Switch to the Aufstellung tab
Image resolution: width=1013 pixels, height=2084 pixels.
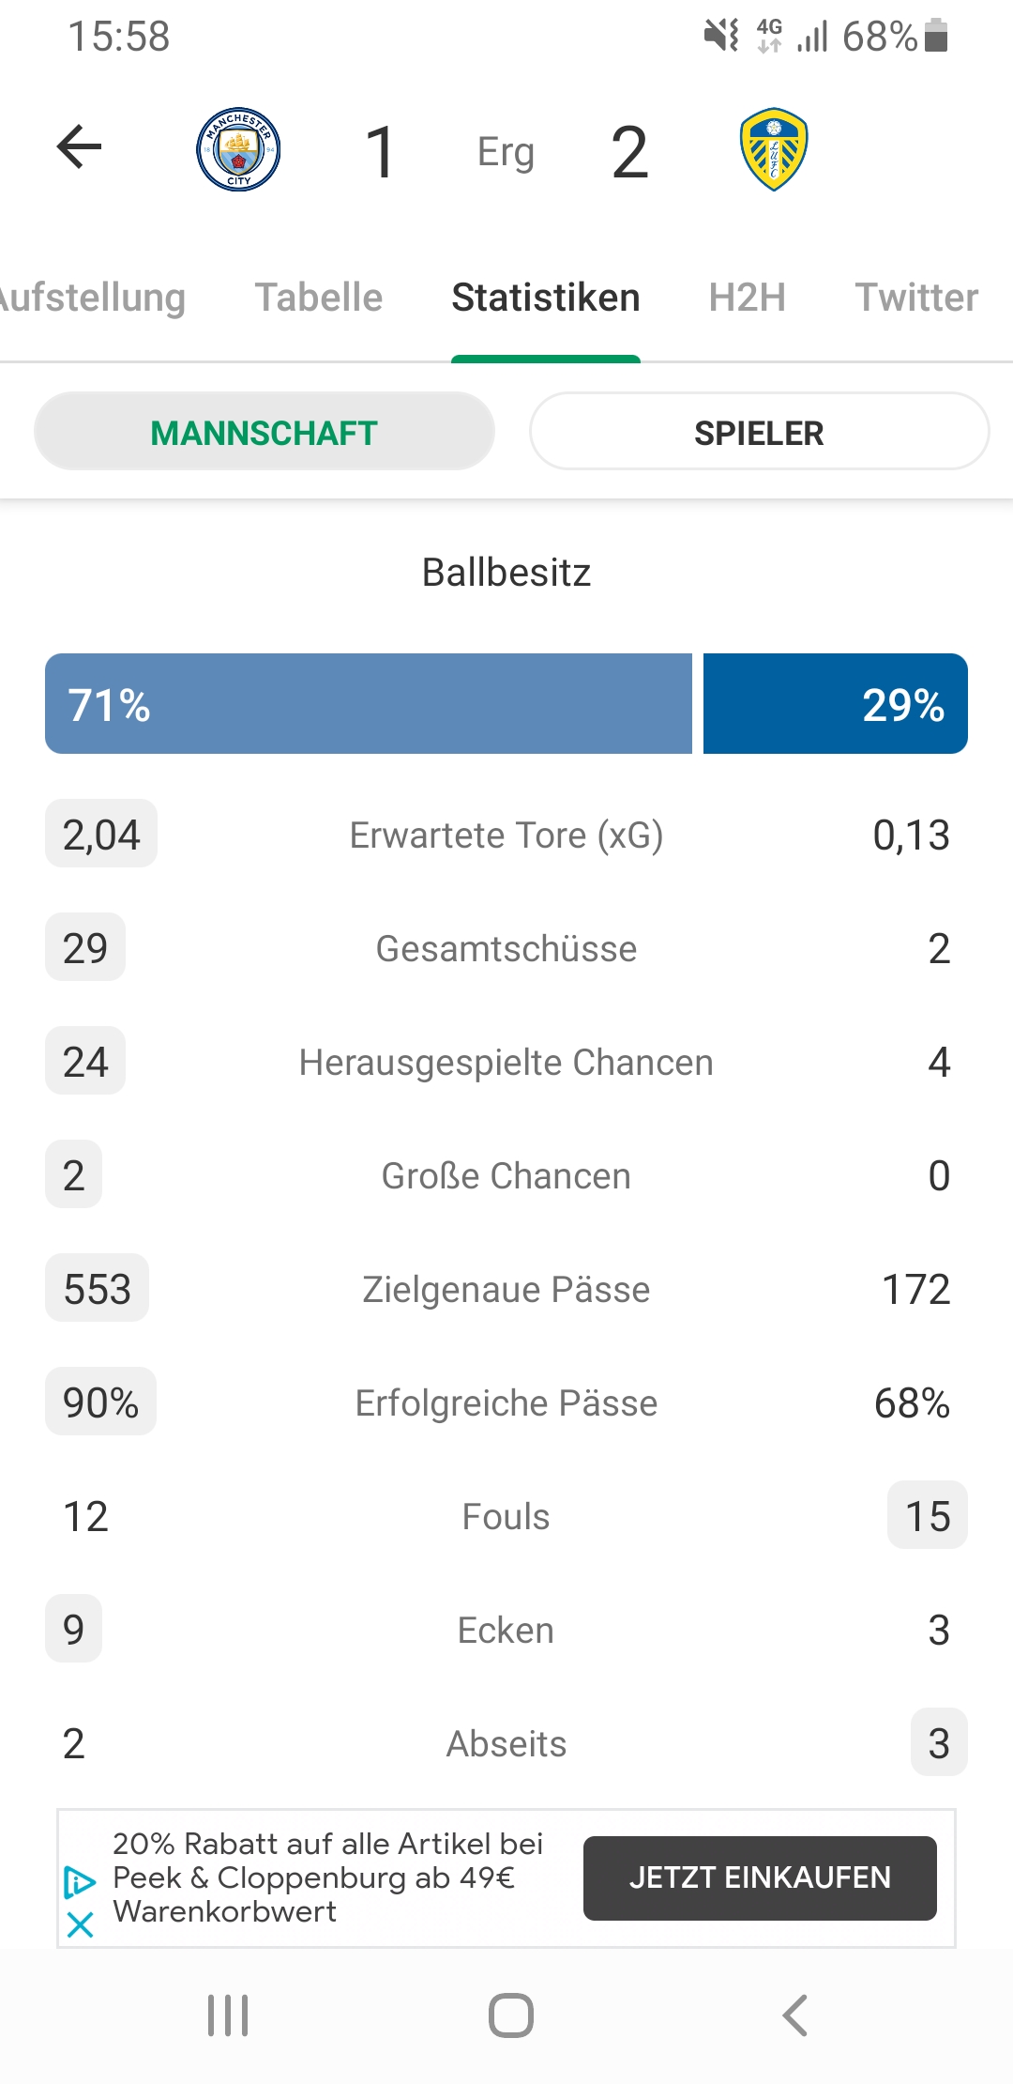[x=92, y=298]
